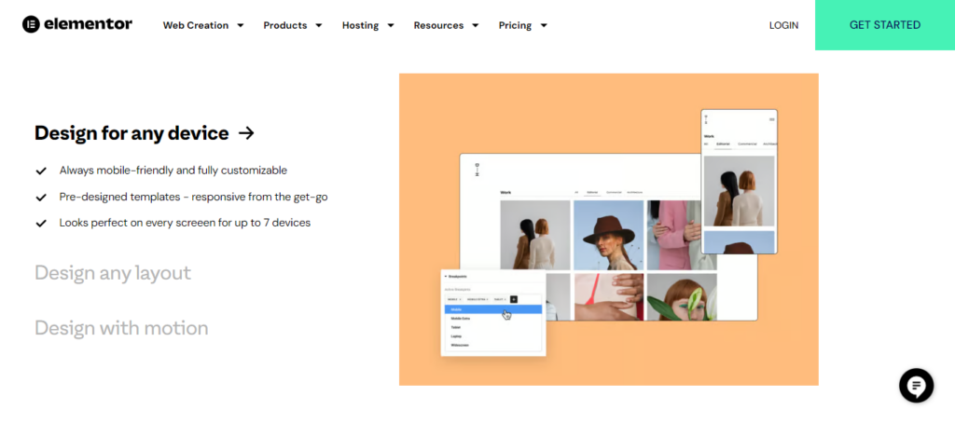Click the plus icon in Breakpoints panel

coord(513,298)
